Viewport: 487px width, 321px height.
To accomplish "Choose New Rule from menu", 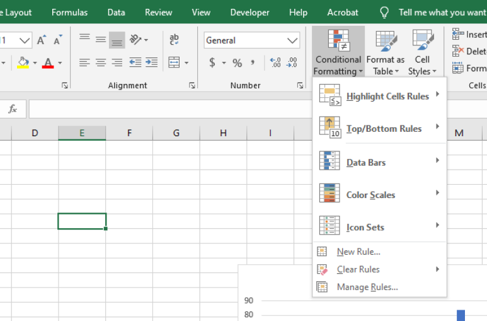I will pos(379,252).
